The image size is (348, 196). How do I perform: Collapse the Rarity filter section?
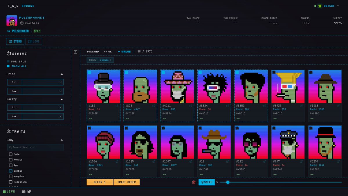point(62,99)
